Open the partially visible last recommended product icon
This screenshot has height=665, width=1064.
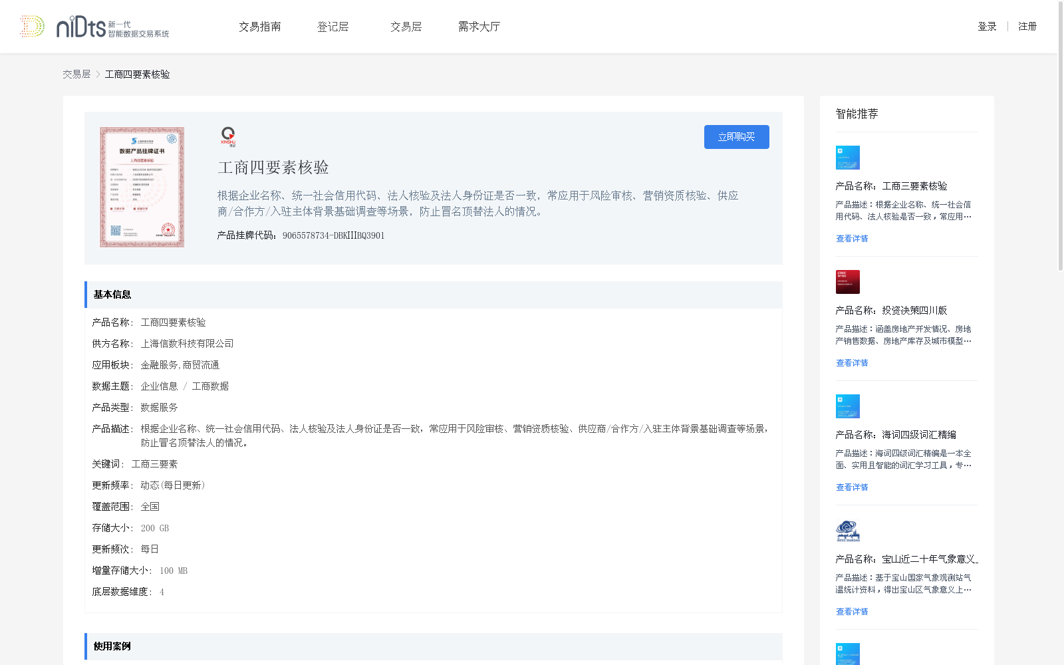(x=847, y=654)
